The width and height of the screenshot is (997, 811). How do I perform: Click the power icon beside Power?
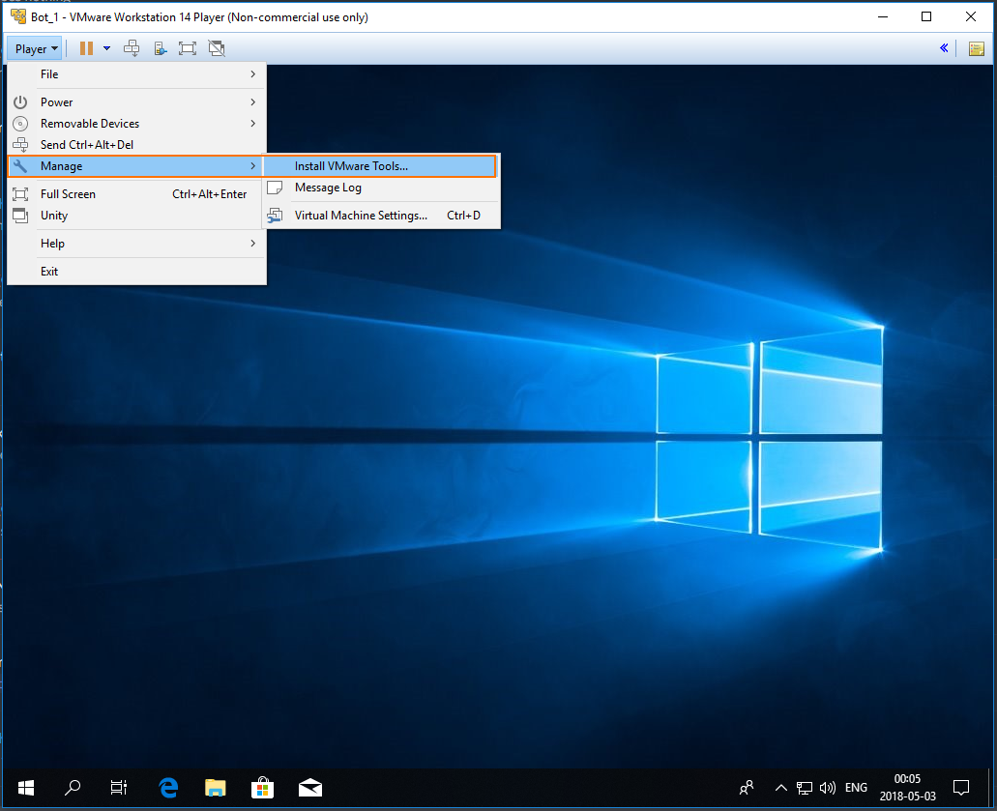tap(20, 102)
